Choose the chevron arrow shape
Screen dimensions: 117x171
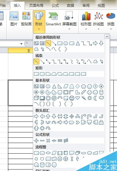pos(78,122)
